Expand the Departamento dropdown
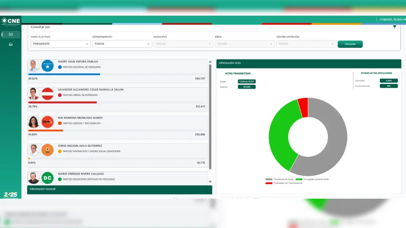Viewport: 406px width, 228px height. (122, 44)
